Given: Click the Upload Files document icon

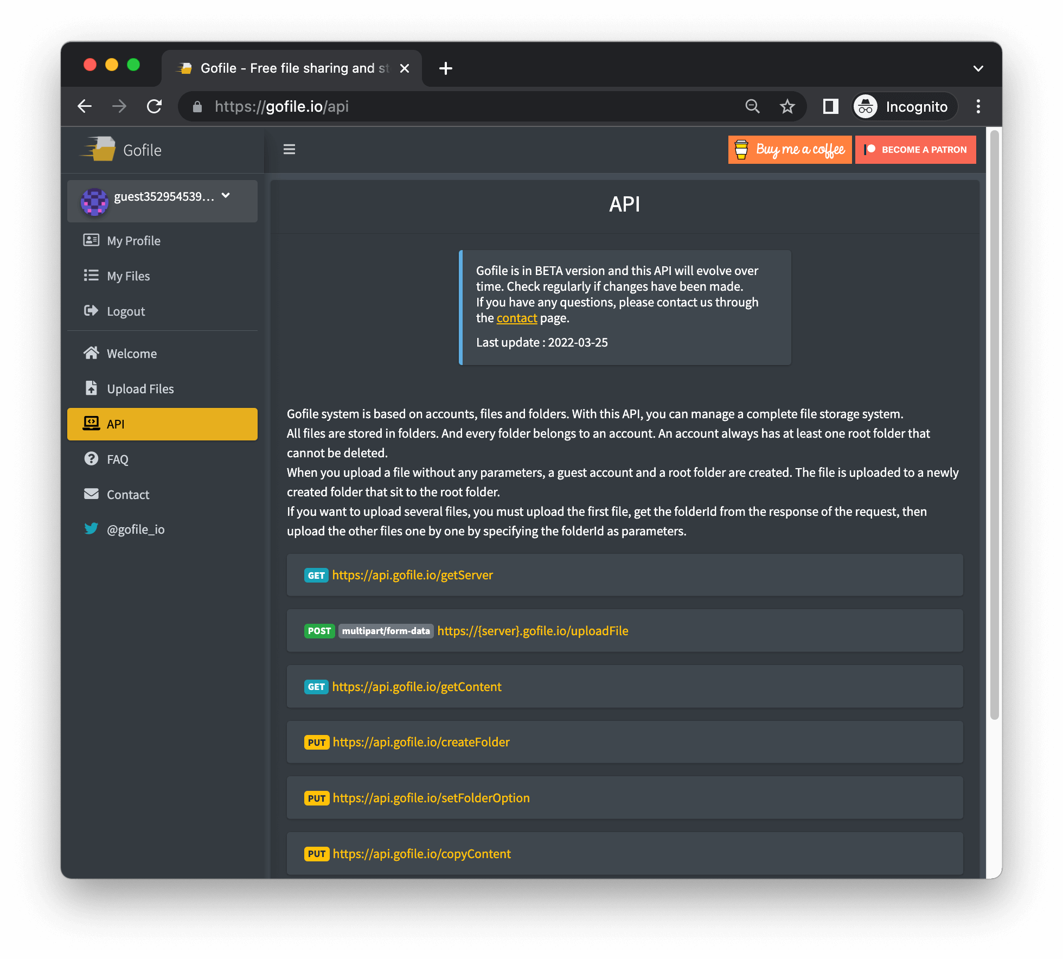Looking at the screenshot, I should tap(91, 388).
